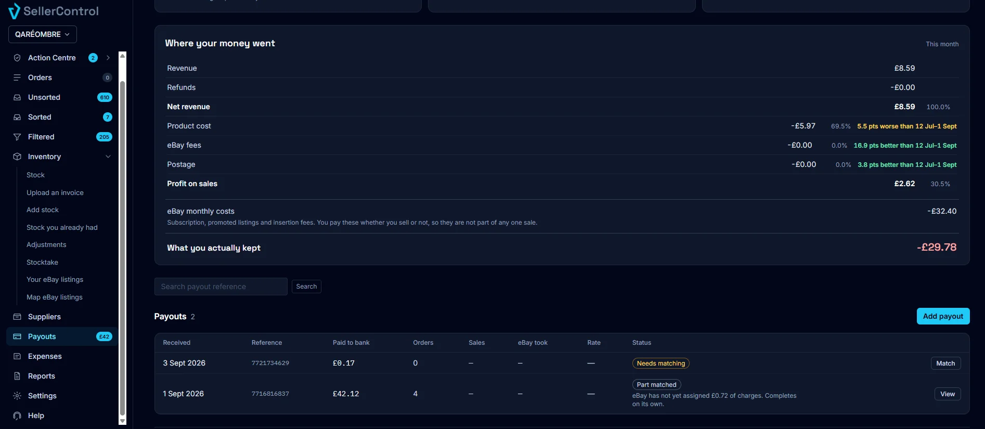985x429 pixels.
Task: Select Add stock in sidebar
Action: point(43,210)
